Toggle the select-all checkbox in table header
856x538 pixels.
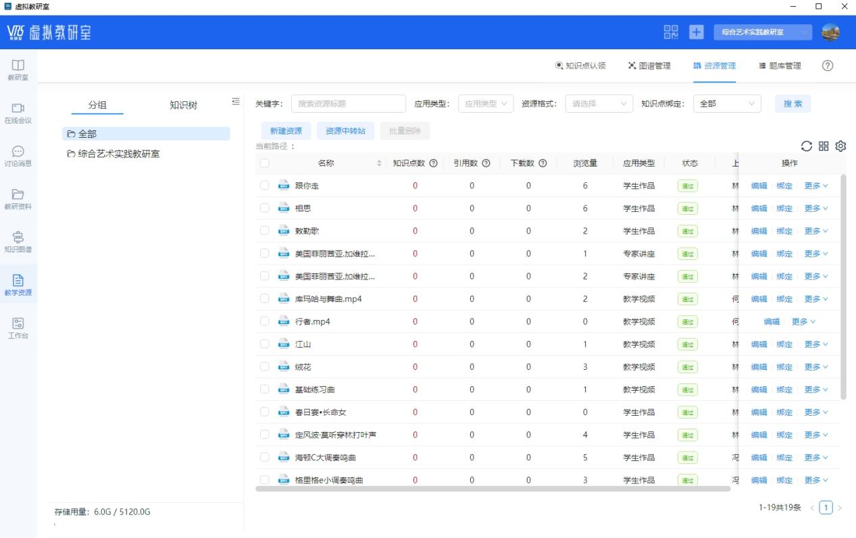[x=265, y=163]
